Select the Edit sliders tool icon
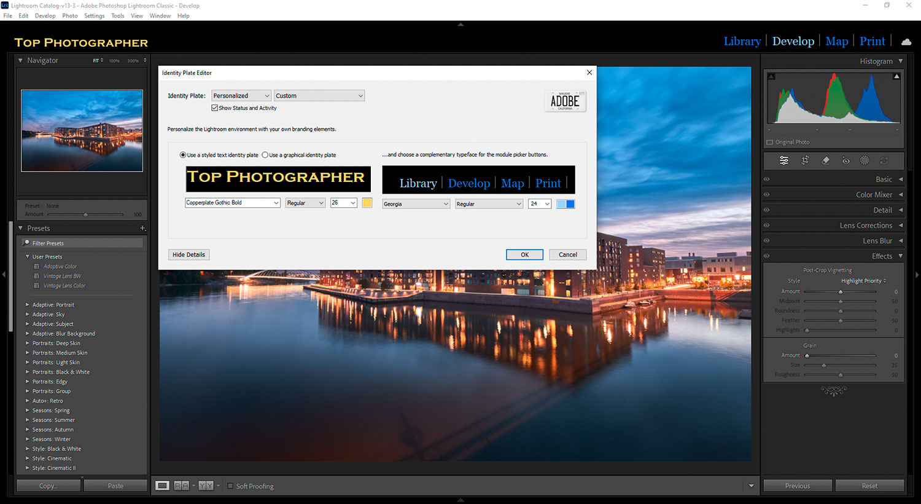Image resolution: width=921 pixels, height=504 pixels. (784, 160)
